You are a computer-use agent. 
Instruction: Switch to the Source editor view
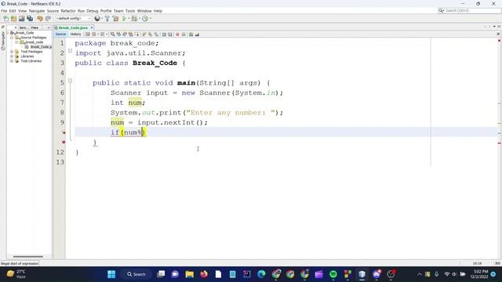coord(60,34)
